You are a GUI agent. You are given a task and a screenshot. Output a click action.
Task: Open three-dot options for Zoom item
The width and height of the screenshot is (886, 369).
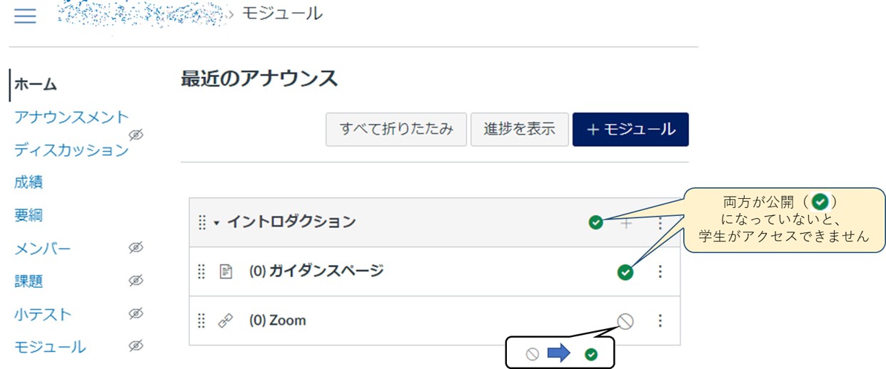click(660, 321)
